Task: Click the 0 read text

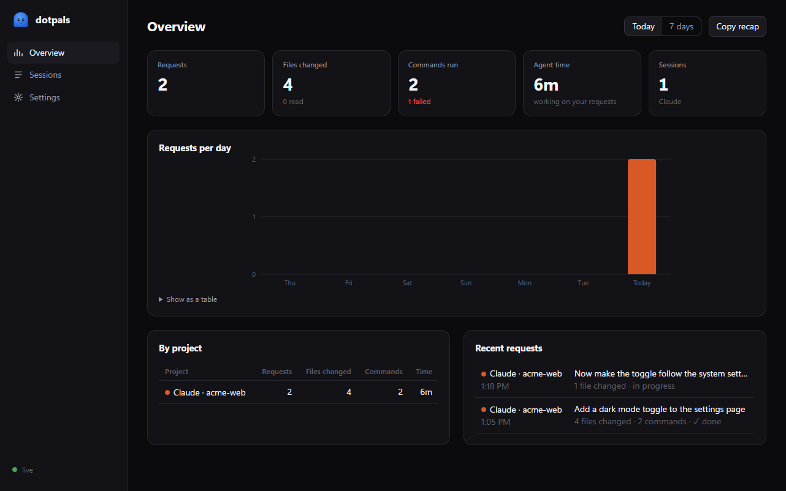Action: [x=293, y=102]
